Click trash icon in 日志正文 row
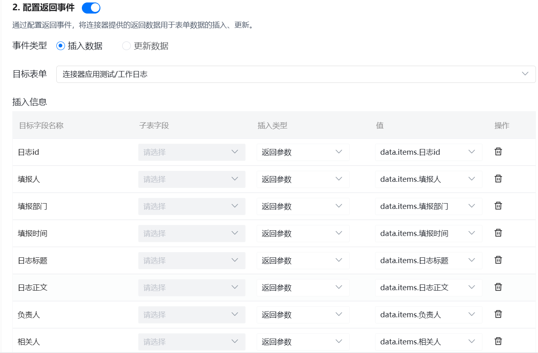538x353 pixels. (x=498, y=287)
